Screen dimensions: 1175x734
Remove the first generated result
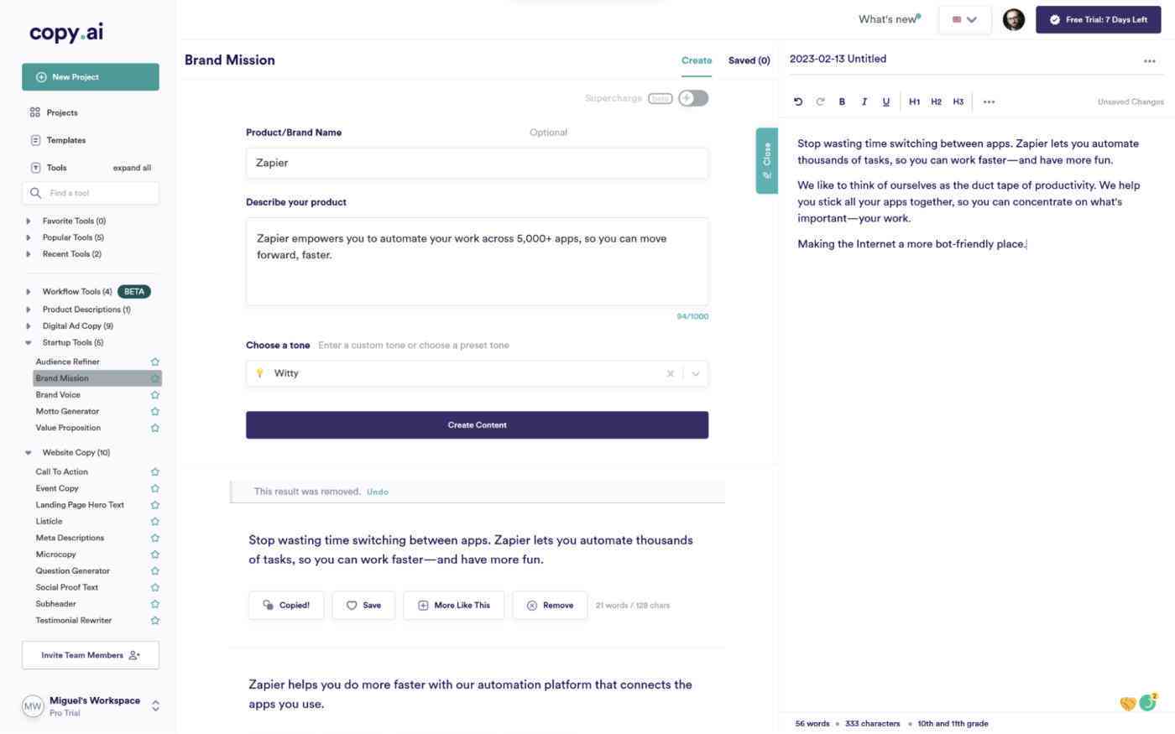tap(550, 605)
